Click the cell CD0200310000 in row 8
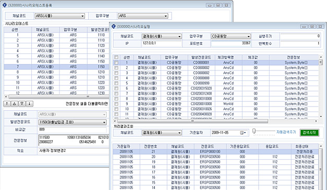 (201, 99)
